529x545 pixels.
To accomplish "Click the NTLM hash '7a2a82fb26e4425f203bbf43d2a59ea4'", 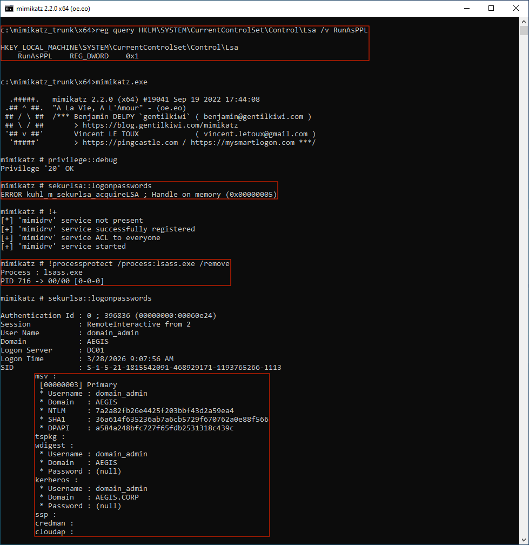I will [165, 411].
